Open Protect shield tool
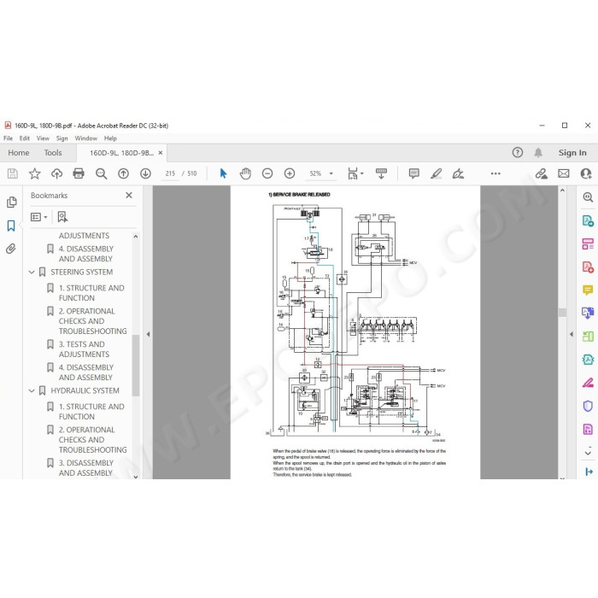 [588, 406]
